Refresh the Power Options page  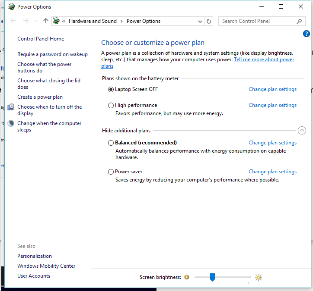pyautogui.click(x=209, y=21)
